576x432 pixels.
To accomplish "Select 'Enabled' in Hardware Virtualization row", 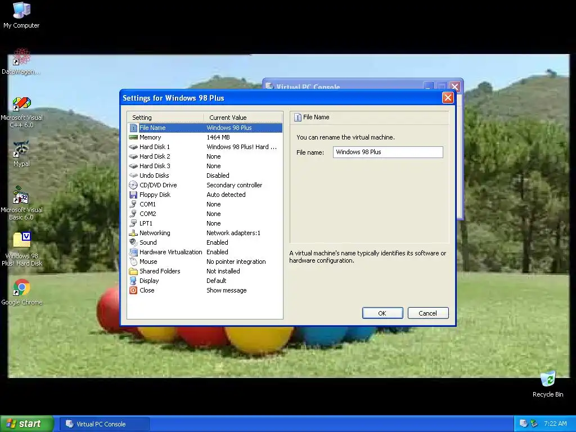I will pyautogui.click(x=217, y=252).
